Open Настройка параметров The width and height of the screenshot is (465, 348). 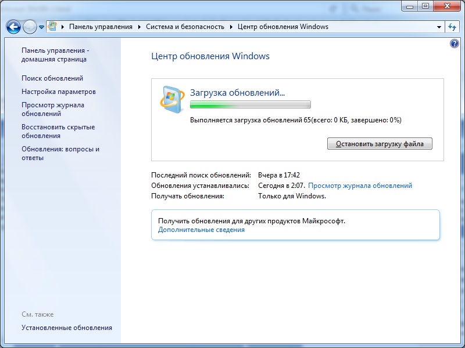[59, 92]
